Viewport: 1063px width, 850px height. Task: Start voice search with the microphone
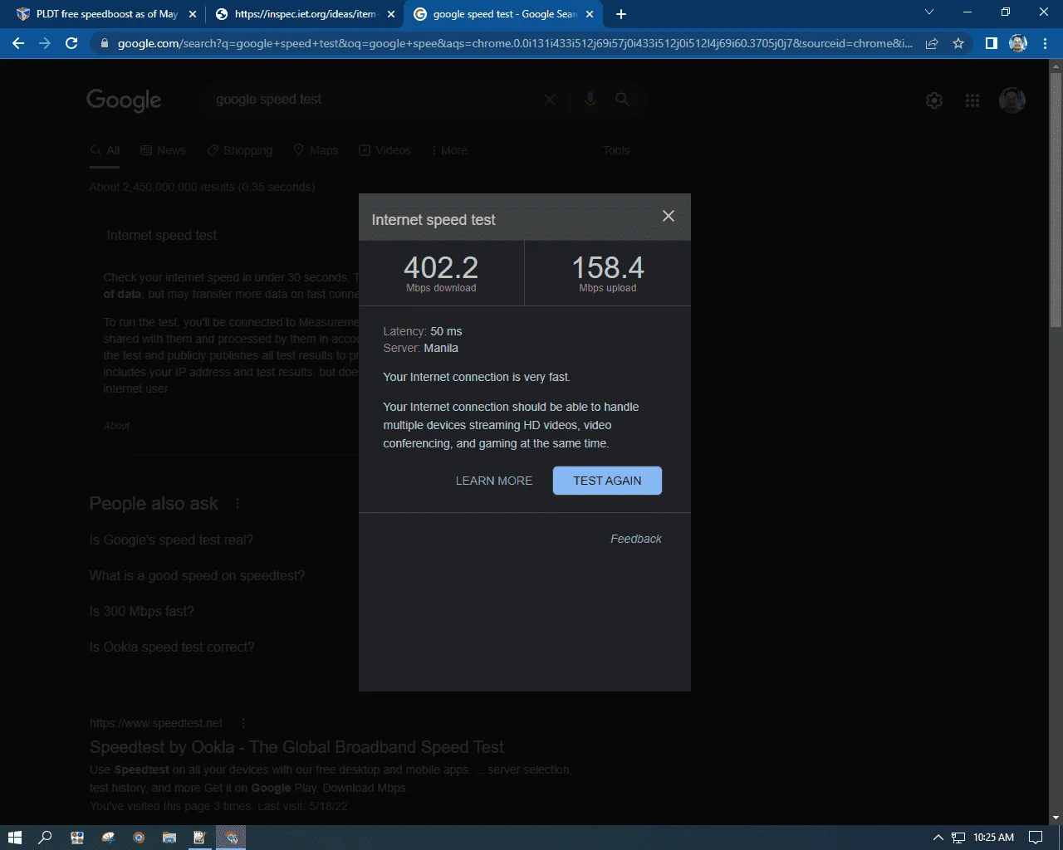click(590, 100)
